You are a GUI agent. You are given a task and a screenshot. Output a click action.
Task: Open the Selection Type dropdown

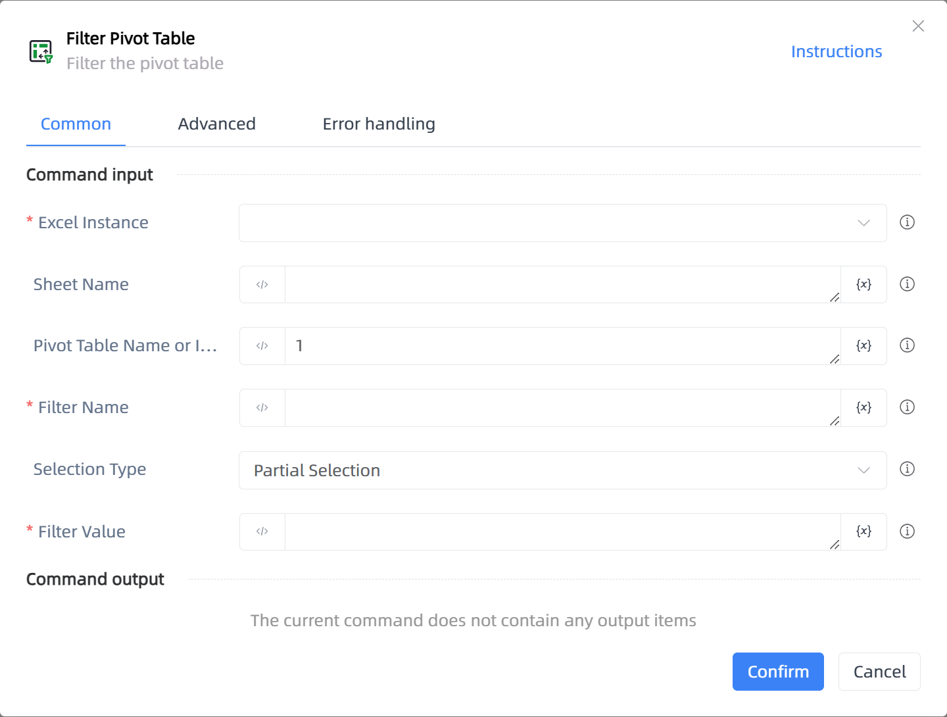pyautogui.click(x=562, y=470)
